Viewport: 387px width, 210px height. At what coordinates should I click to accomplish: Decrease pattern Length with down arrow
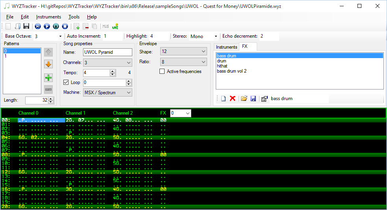[51, 102]
